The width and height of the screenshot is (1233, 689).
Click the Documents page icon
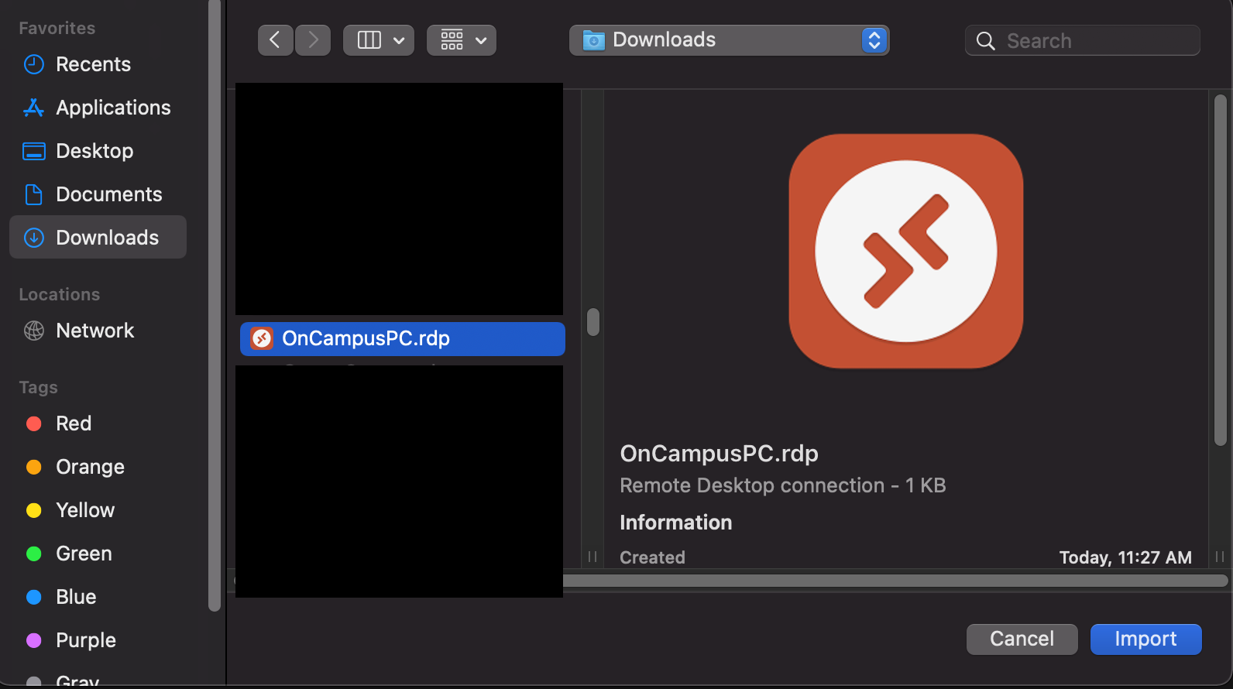(34, 194)
